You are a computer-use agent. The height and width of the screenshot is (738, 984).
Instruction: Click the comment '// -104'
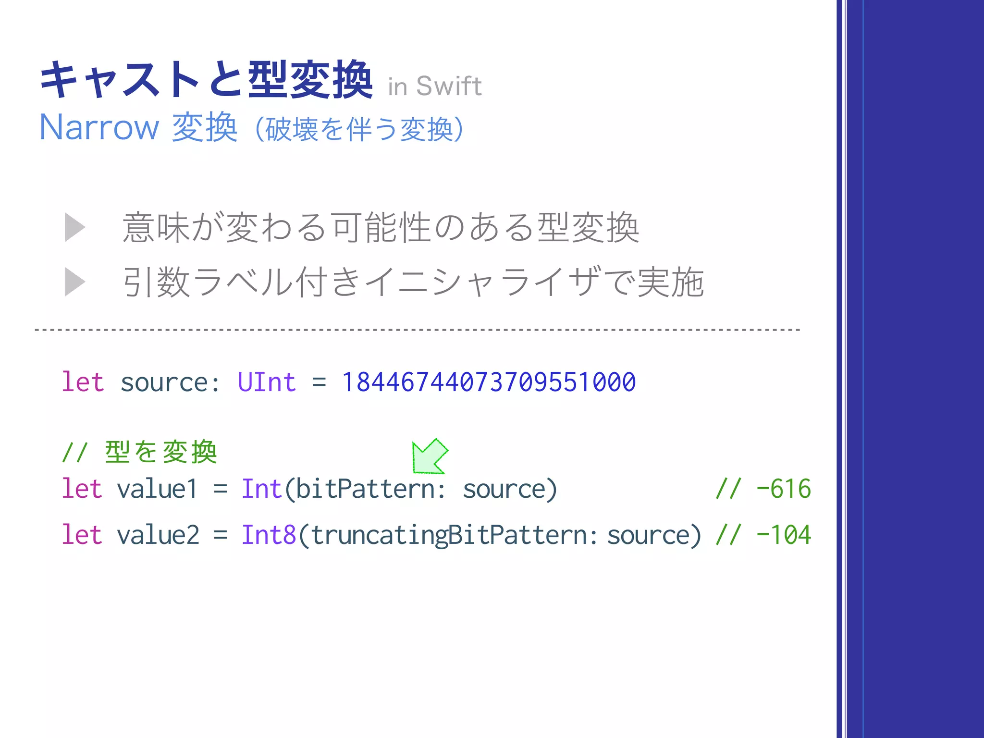763,535
